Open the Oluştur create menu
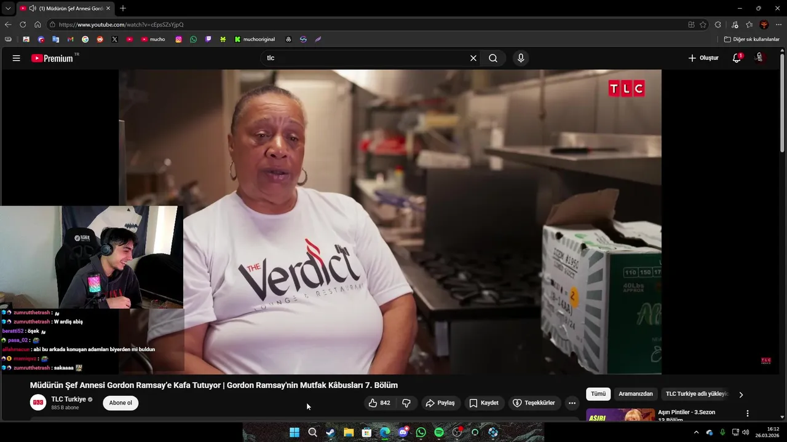 coord(703,58)
